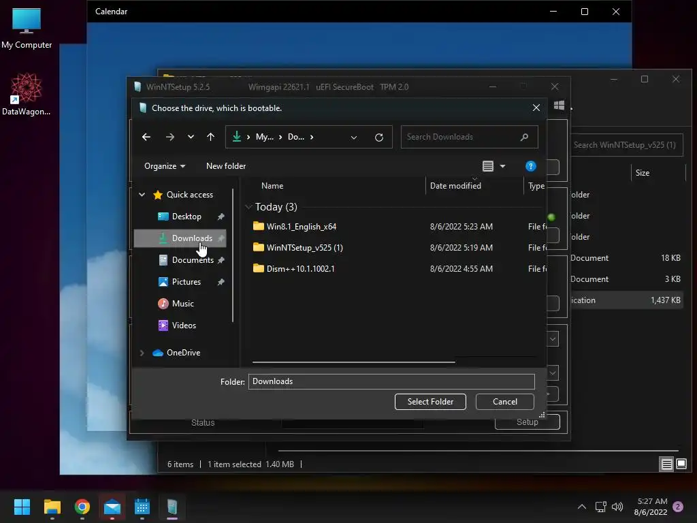Open notification center badge
Screen dimensions: 697x523
click(678, 507)
